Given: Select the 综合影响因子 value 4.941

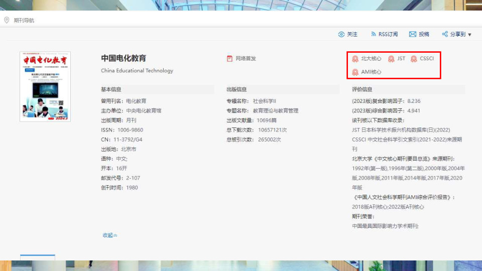Looking at the screenshot, I should coord(414,110).
